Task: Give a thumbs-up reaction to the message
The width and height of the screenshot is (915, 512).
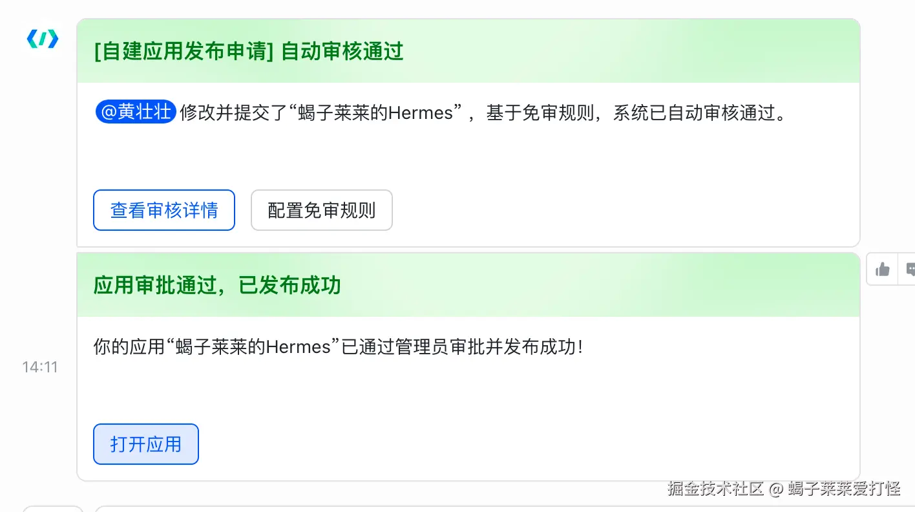Action: (883, 270)
